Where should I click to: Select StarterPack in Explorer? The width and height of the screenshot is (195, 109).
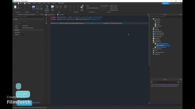point(157,40)
